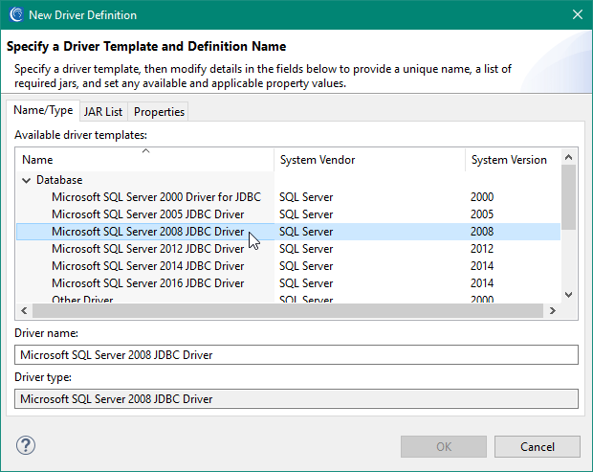This screenshot has width=593, height=472.
Task: Click the horizontal scrollbar thumb
Action: [x=288, y=311]
